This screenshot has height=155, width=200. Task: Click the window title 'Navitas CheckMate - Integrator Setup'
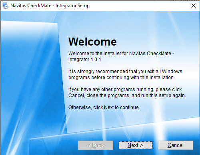click(x=50, y=6)
